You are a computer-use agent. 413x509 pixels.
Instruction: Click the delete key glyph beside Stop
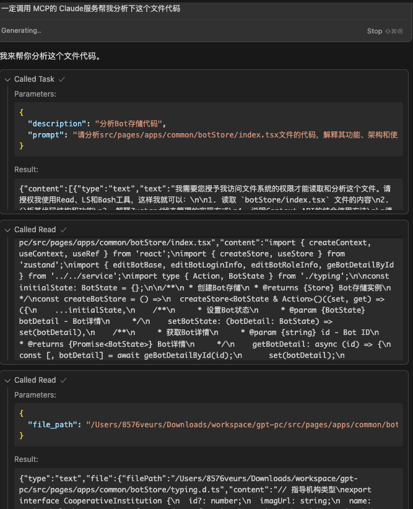400,30
